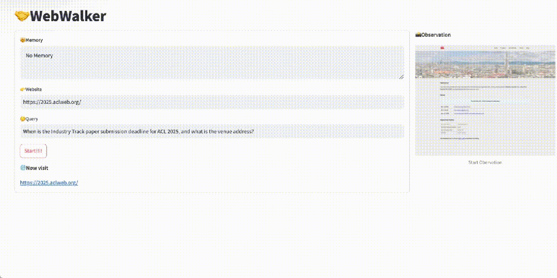Click the globe icon beside Now visit
This screenshot has width=557, height=278.
(23, 168)
